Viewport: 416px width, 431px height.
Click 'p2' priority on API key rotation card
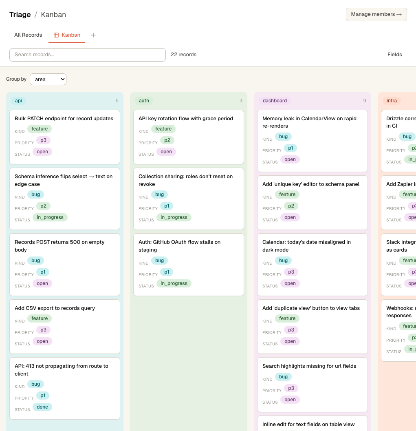point(167,140)
